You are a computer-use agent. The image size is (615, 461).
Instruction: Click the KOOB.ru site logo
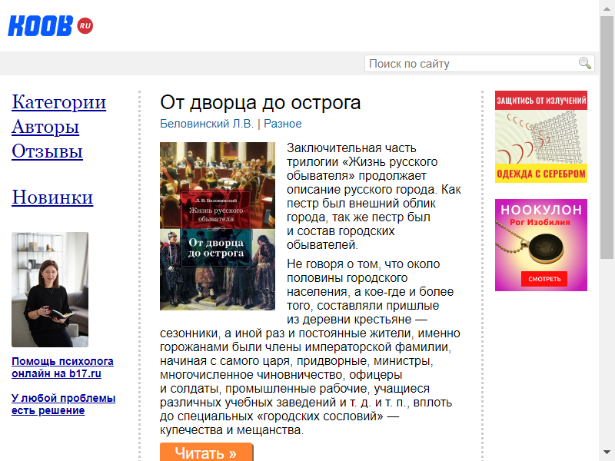pyautogui.click(x=51, y=26)
